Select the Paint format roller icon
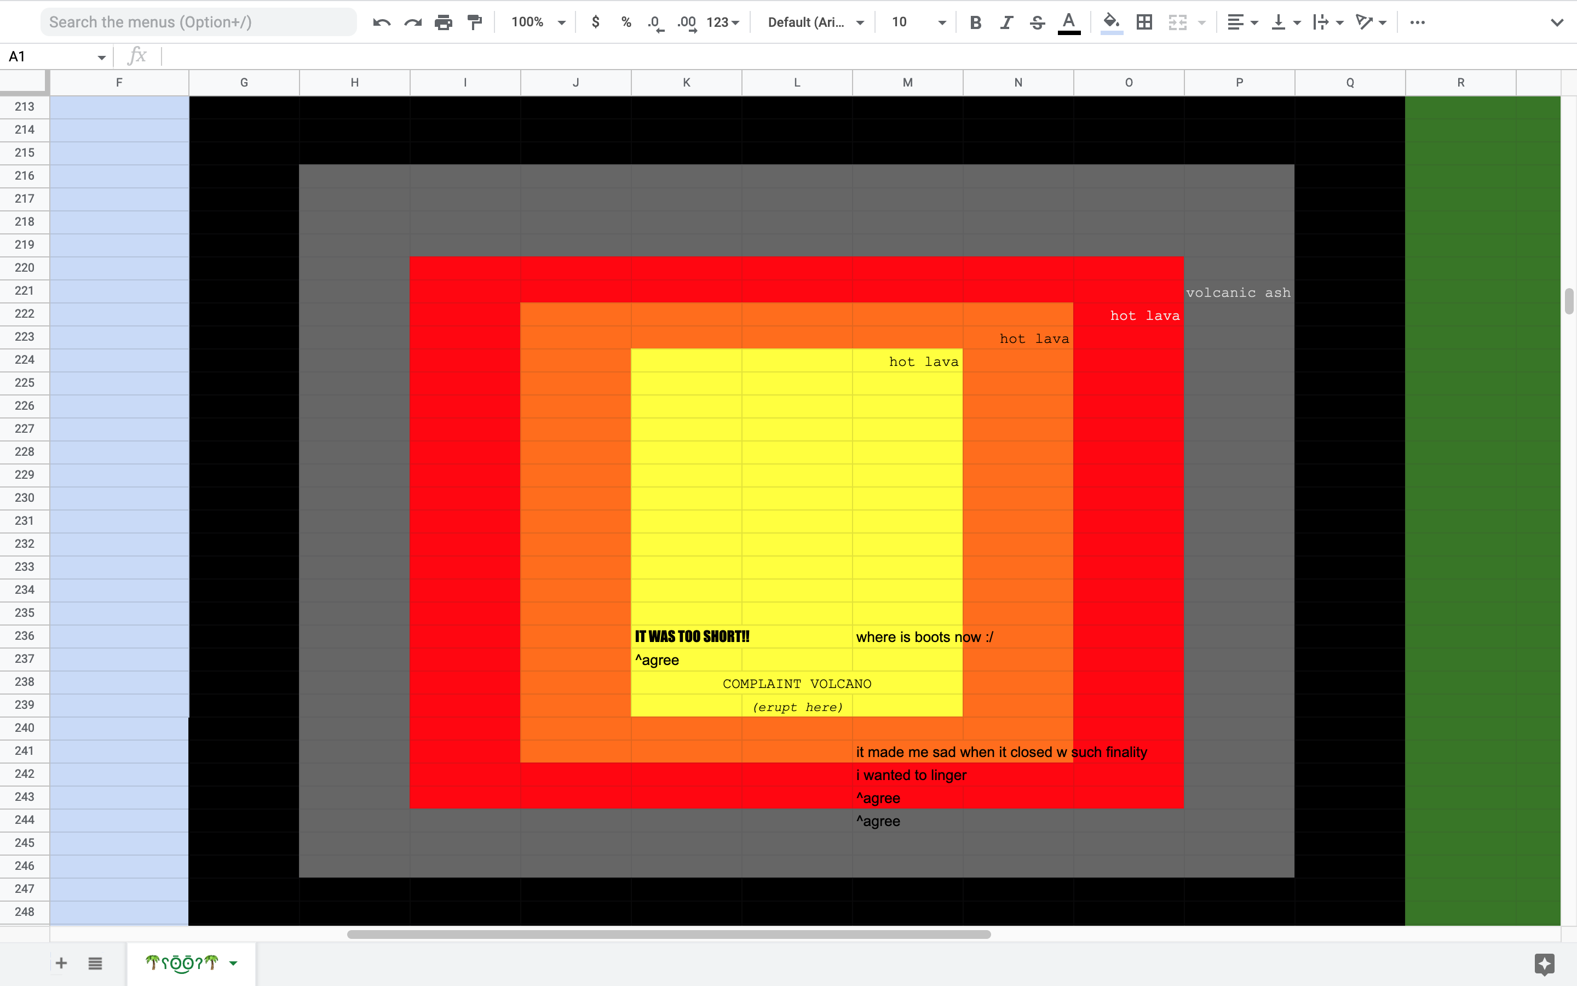The image size is (1577, 986). coord(474,23)
